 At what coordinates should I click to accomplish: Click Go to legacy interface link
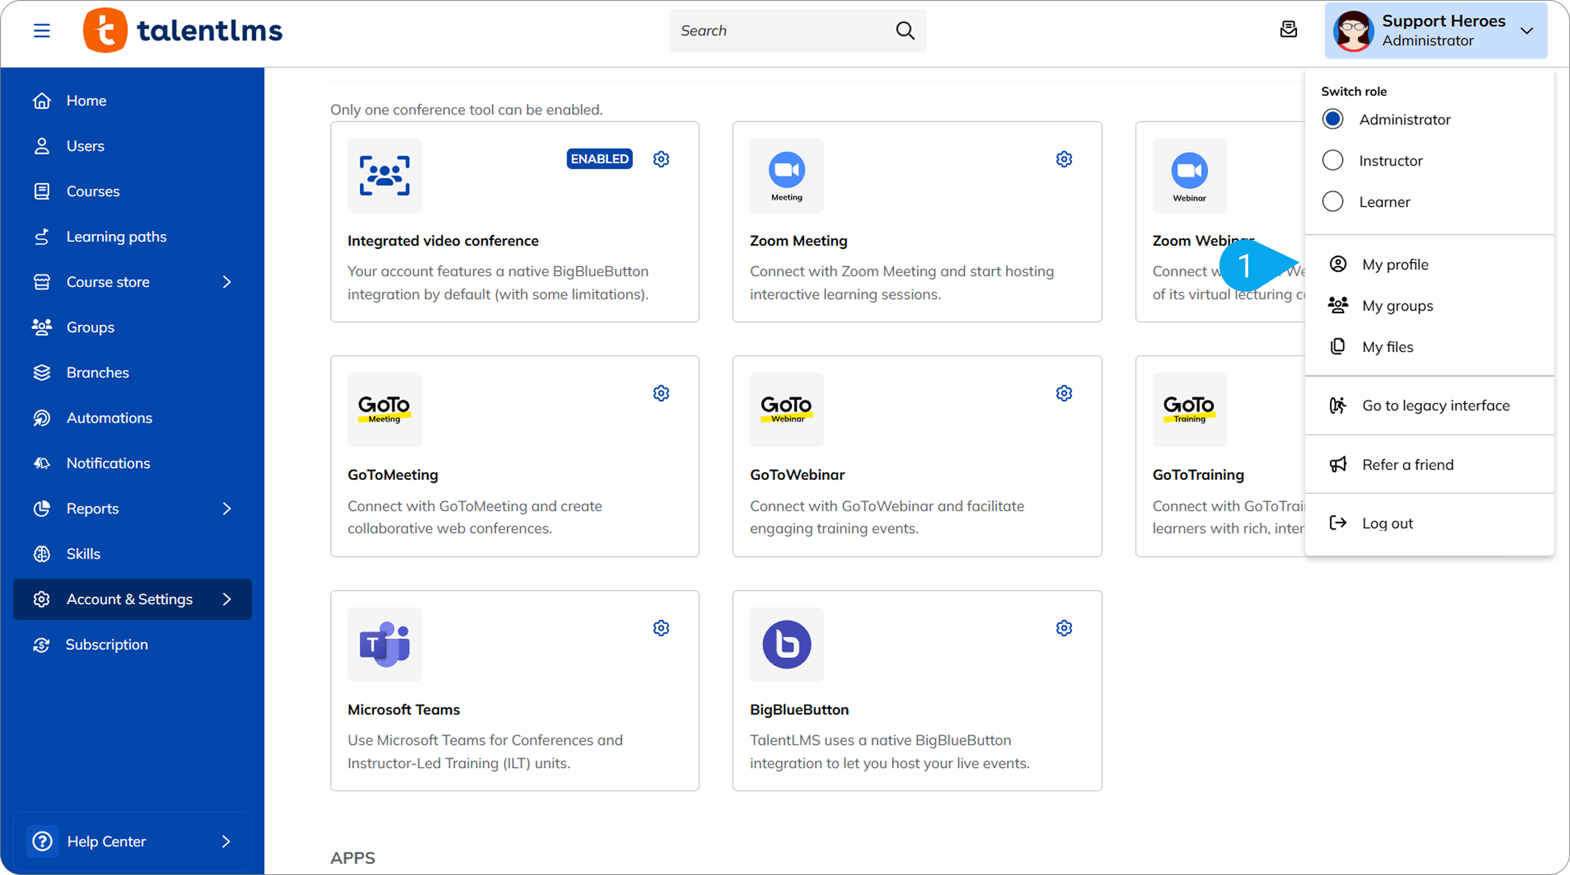click(1436, 406)
